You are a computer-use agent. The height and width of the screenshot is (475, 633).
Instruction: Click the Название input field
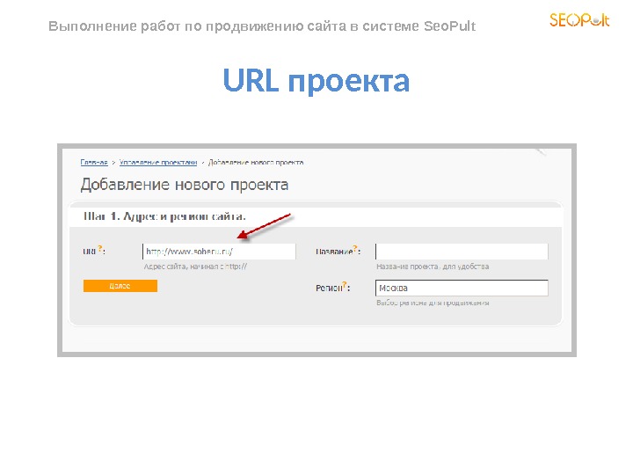462,252
